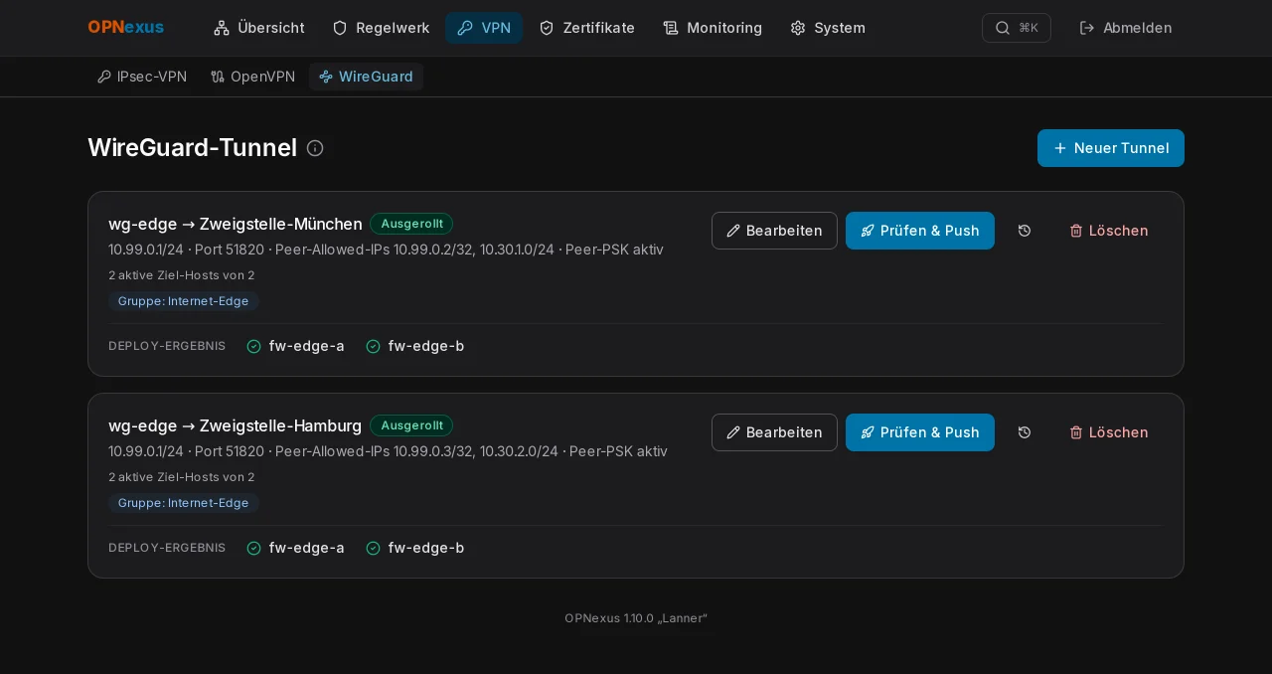Delete the Zweigstelle-München tunnel

(1109, 231)
